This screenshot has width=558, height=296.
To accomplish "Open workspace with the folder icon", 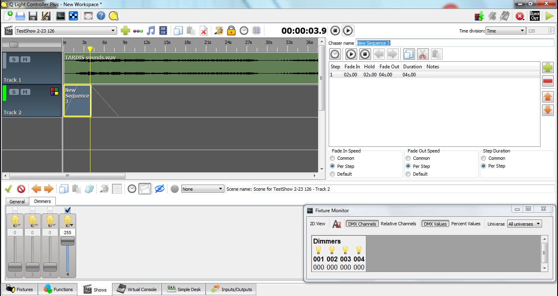I will [x=20, y=16].
